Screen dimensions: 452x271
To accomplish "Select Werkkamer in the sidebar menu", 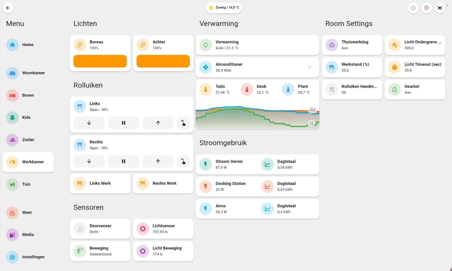I will coord(28,162).
